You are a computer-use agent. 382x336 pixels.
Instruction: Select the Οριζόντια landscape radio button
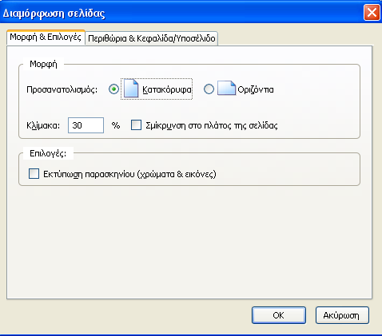click(x=209, y=89)
